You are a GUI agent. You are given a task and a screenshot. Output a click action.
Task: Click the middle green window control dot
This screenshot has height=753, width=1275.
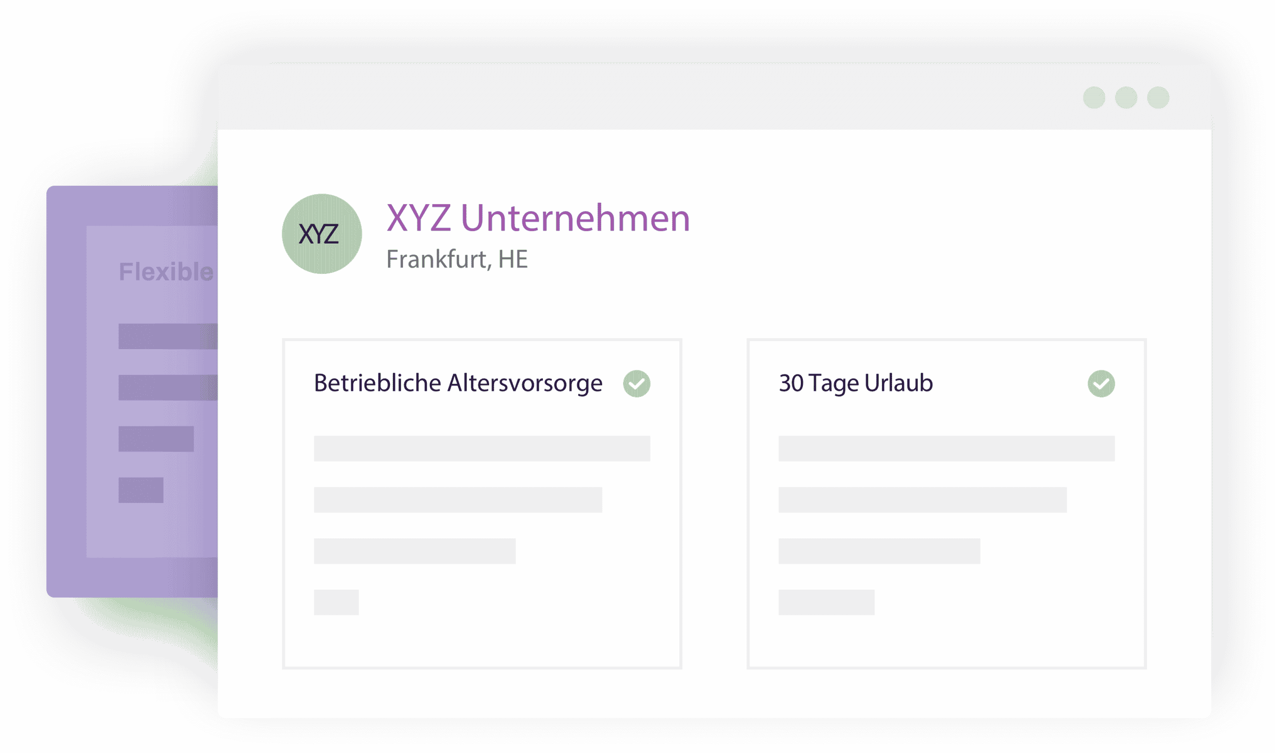coord(1126,98)
